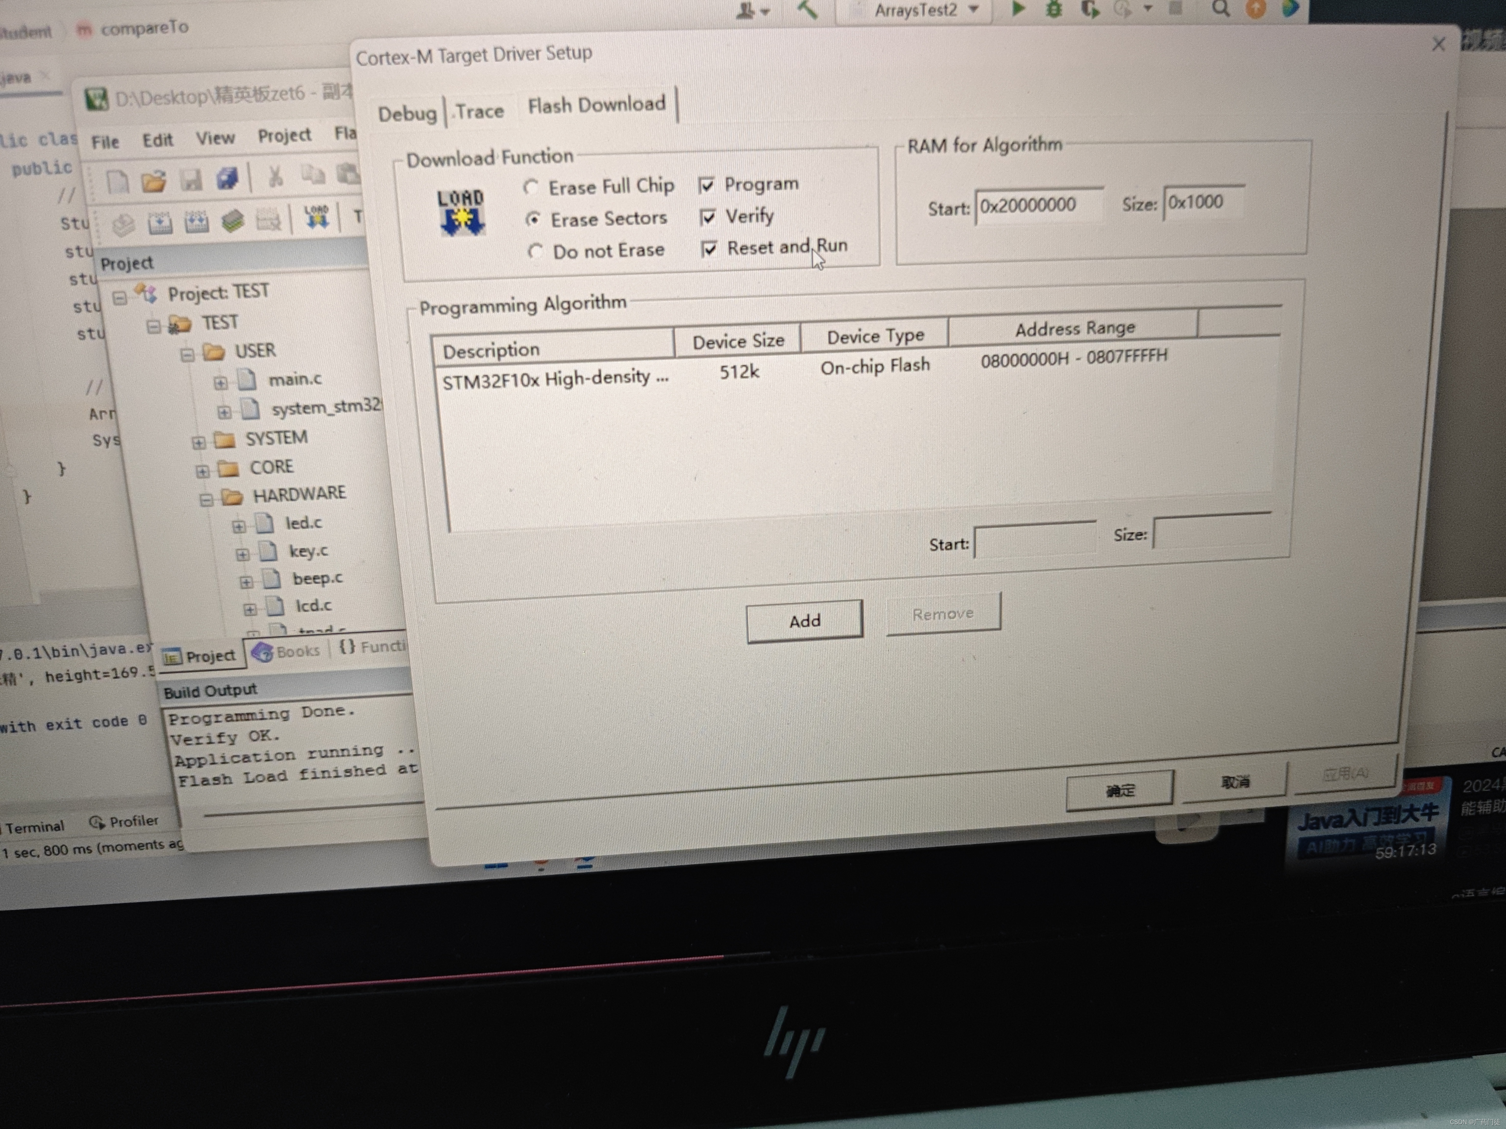The width and height of the screenshot is (1506, 1129).
Task: Click the Cut scissors icon
Action: click(x=275, y=177)
